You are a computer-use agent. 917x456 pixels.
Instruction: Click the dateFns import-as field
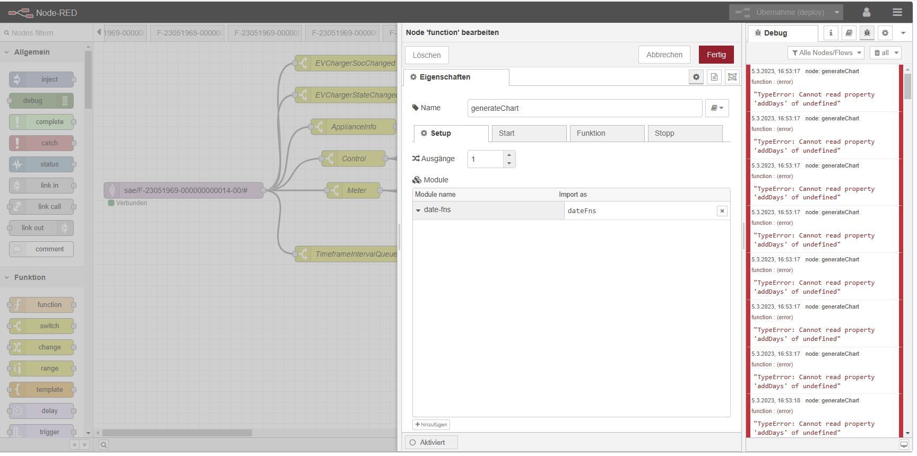pyautogui.click(x=641, y=211)
